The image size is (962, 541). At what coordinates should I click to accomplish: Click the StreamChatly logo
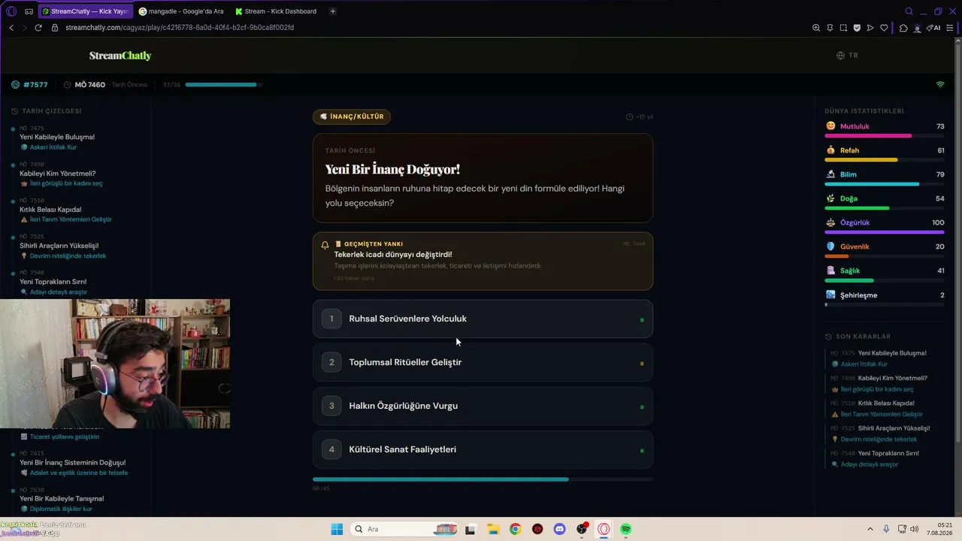click(120, 56)
